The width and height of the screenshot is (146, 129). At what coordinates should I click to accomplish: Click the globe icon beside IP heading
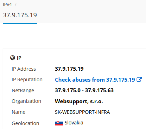pyautogui.click(x=13, y=58)
